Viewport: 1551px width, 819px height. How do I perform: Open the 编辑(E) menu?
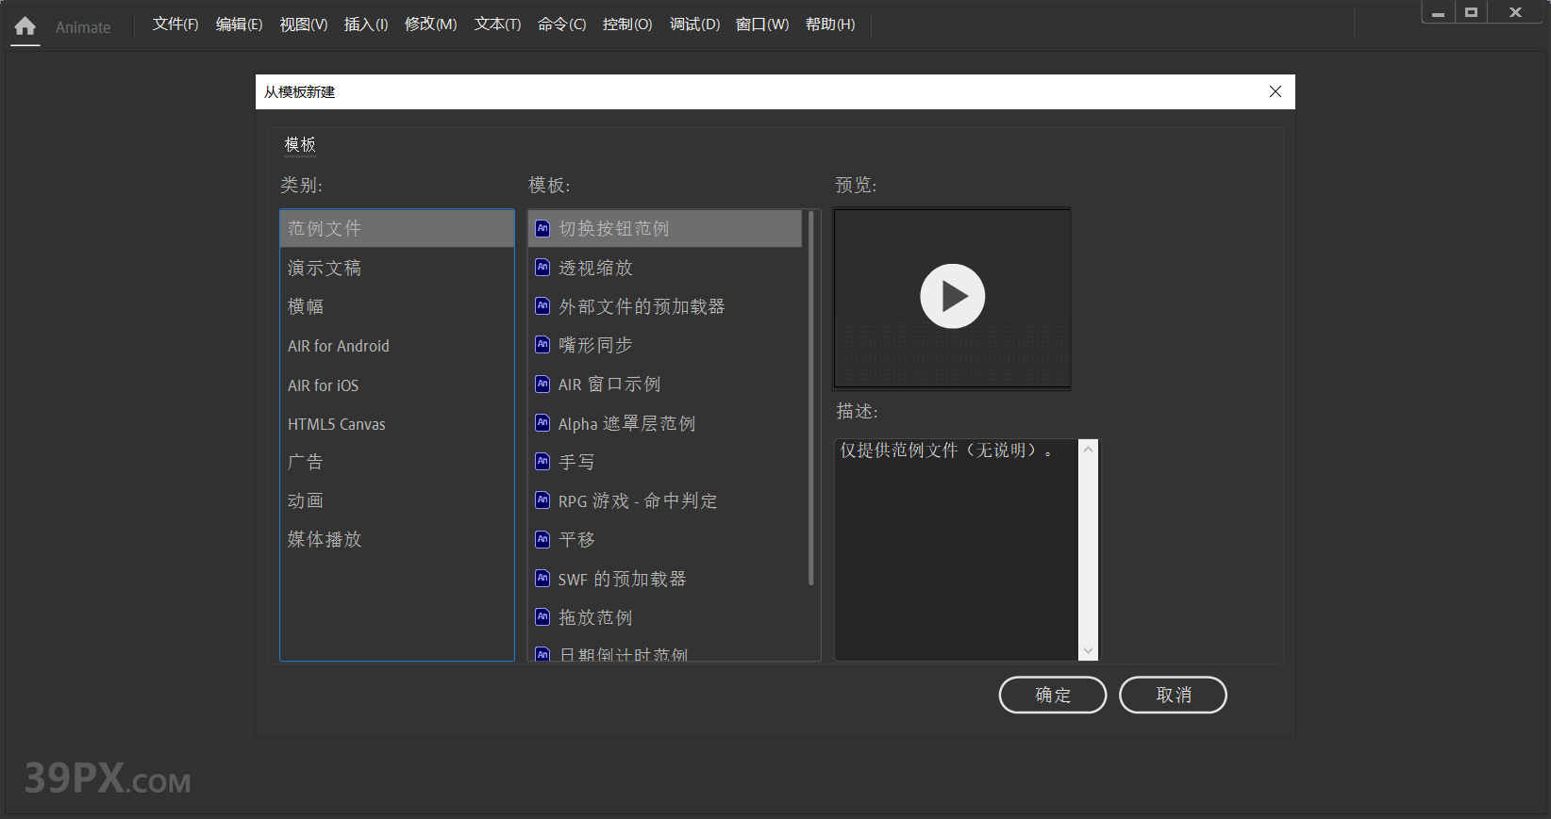pos(239,25)
